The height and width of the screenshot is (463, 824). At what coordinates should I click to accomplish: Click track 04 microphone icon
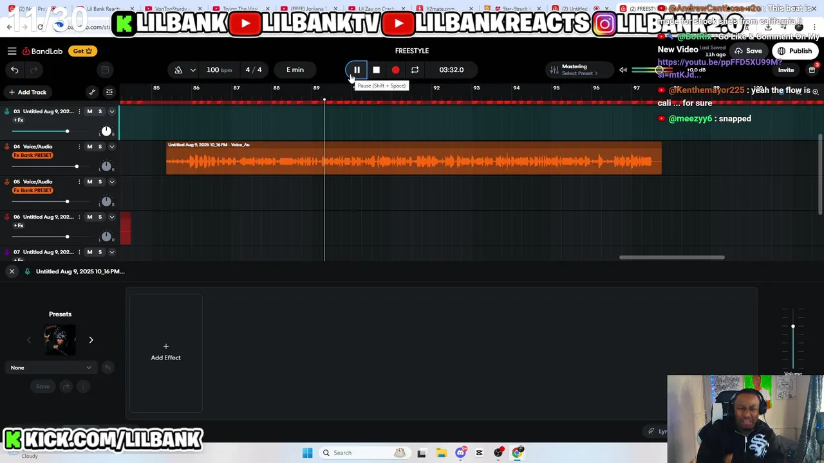pos(6,147)
